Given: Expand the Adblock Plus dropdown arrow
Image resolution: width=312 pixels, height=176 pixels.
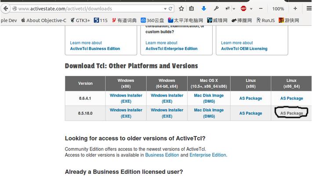Looking at the screenshot, I should (x=251, y=9).
